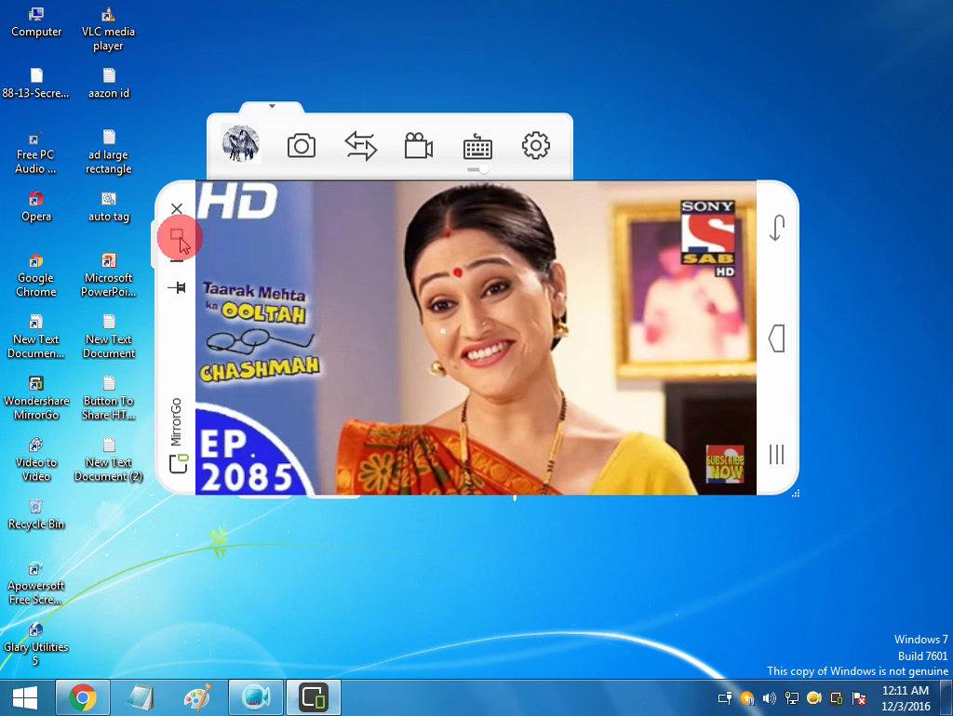Open Chrome from the taskbar
The image size is (953, 716).
[83, 697]
